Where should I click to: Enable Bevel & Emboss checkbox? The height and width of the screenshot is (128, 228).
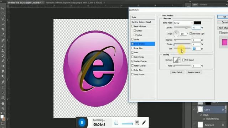click(x=132, y=26)
